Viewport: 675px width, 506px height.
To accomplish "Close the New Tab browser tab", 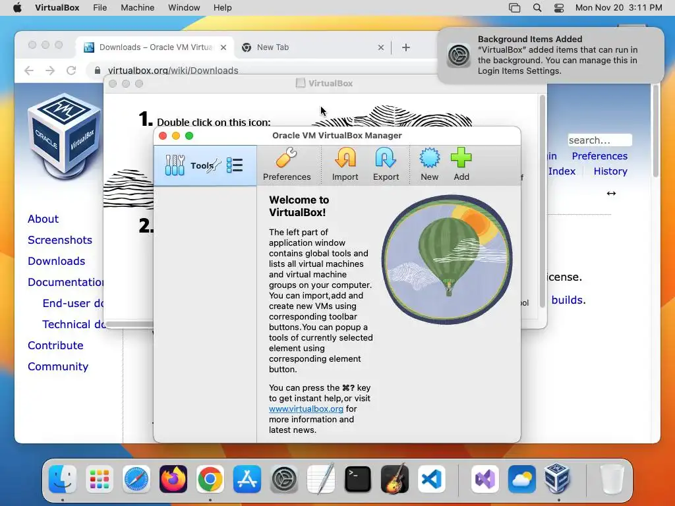I will pyautogui.click(x=380, y=47).
